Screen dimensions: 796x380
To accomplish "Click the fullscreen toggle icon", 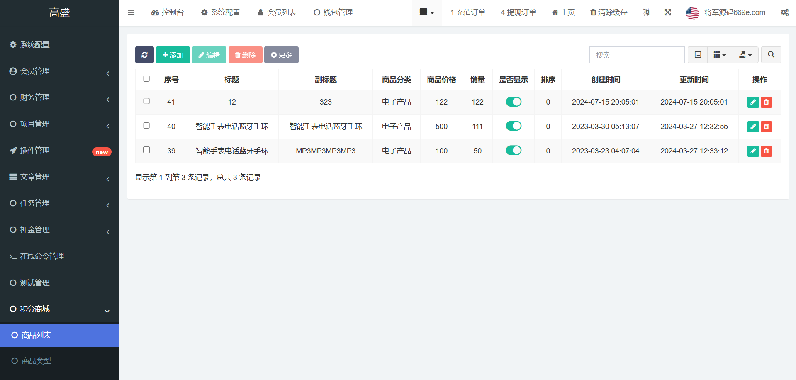I will coord(667,12).
